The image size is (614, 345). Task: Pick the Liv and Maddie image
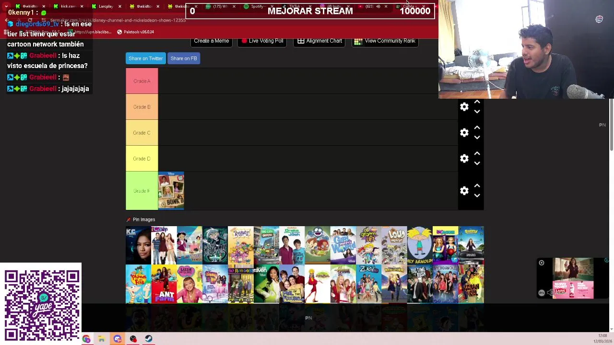[445, 245]
